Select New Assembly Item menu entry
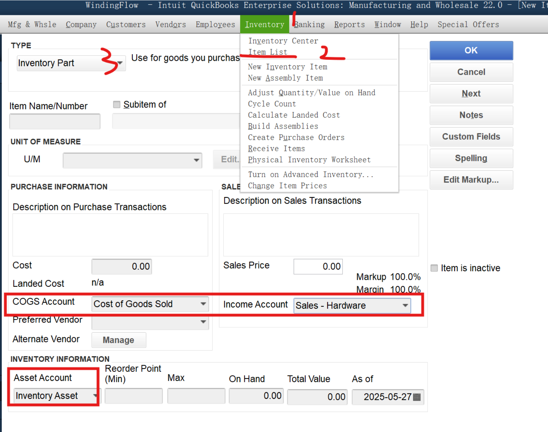Image resolution: width=548 pixels, height=432 pixels. (x=285, y=78)
